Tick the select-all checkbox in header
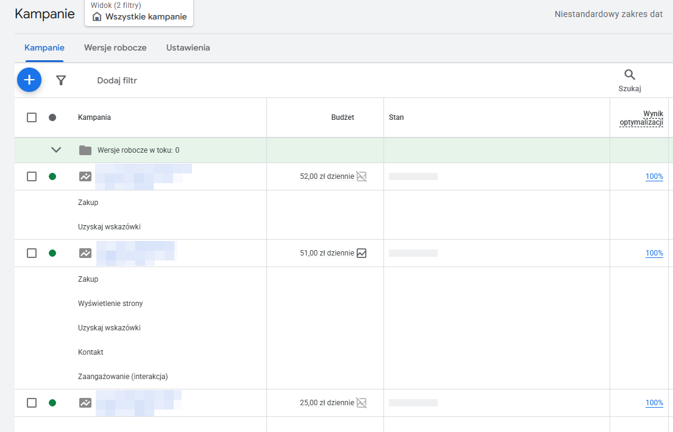This screenshot has height=432, width=673. pos(32,117)
